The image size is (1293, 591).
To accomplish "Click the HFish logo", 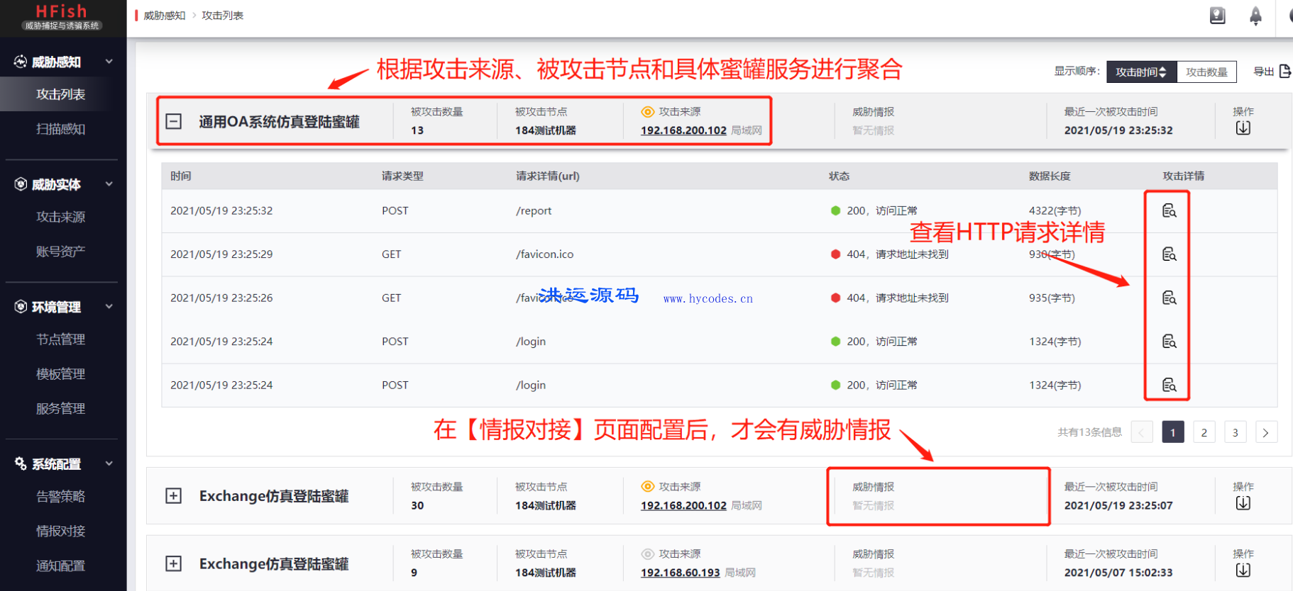I will click(x=62, y=16).
